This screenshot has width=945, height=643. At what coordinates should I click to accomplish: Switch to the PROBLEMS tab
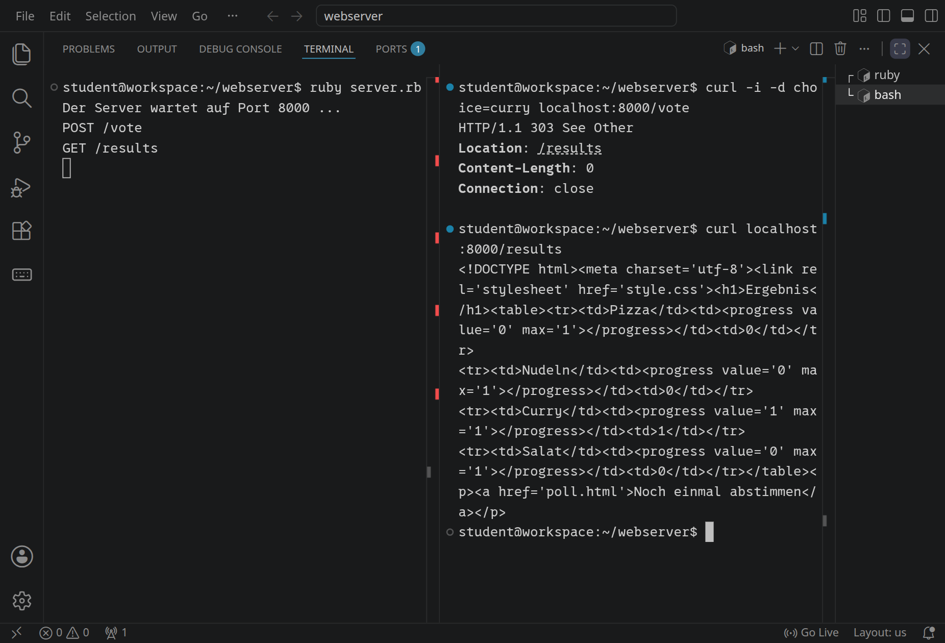(x=89, y=49)
